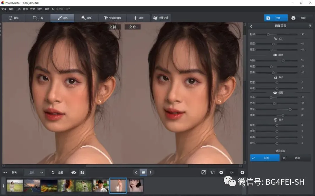
Task: Select the girl in green field thumbnail
Action: tap(15, 186)
